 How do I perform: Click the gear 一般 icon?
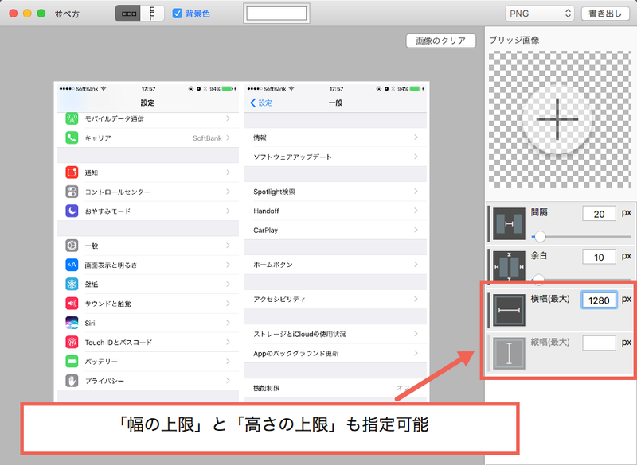pyautogui.click(x=72, y=246)
